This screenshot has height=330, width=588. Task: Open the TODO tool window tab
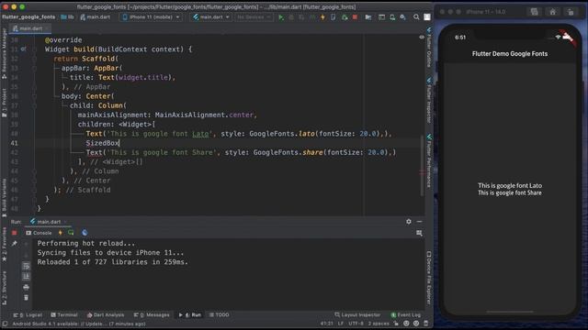coord(220,315)
